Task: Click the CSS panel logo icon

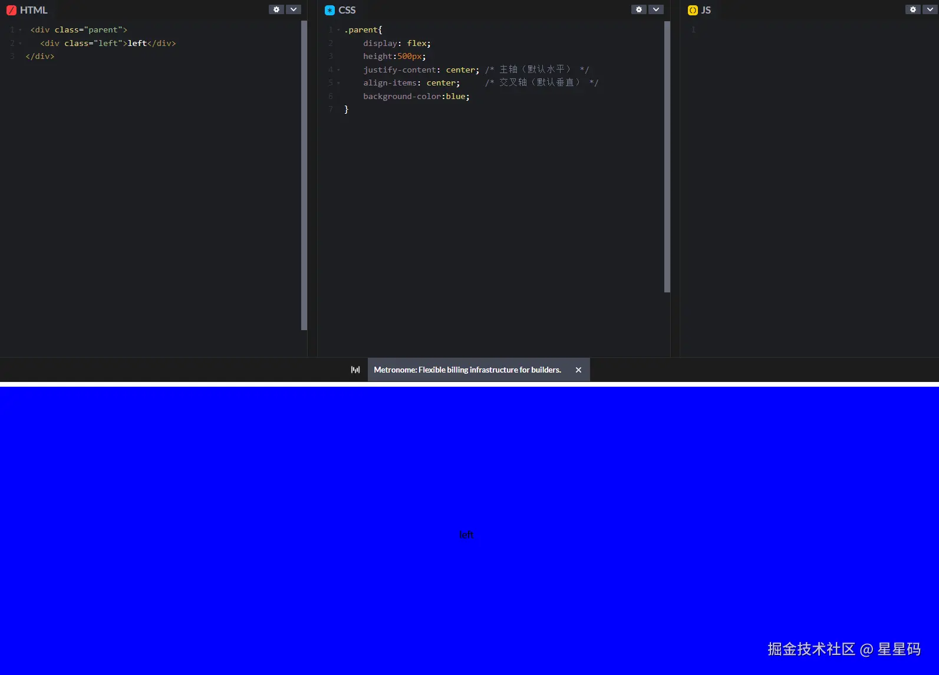Action: (x=330, y=10)
